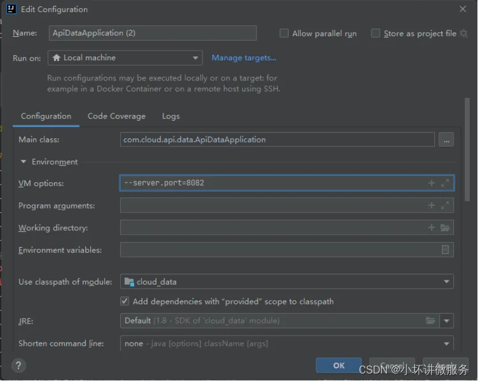Screen dimensions: 478x381
Task: Expand the VM options field editor
Action: coord(445,183)
